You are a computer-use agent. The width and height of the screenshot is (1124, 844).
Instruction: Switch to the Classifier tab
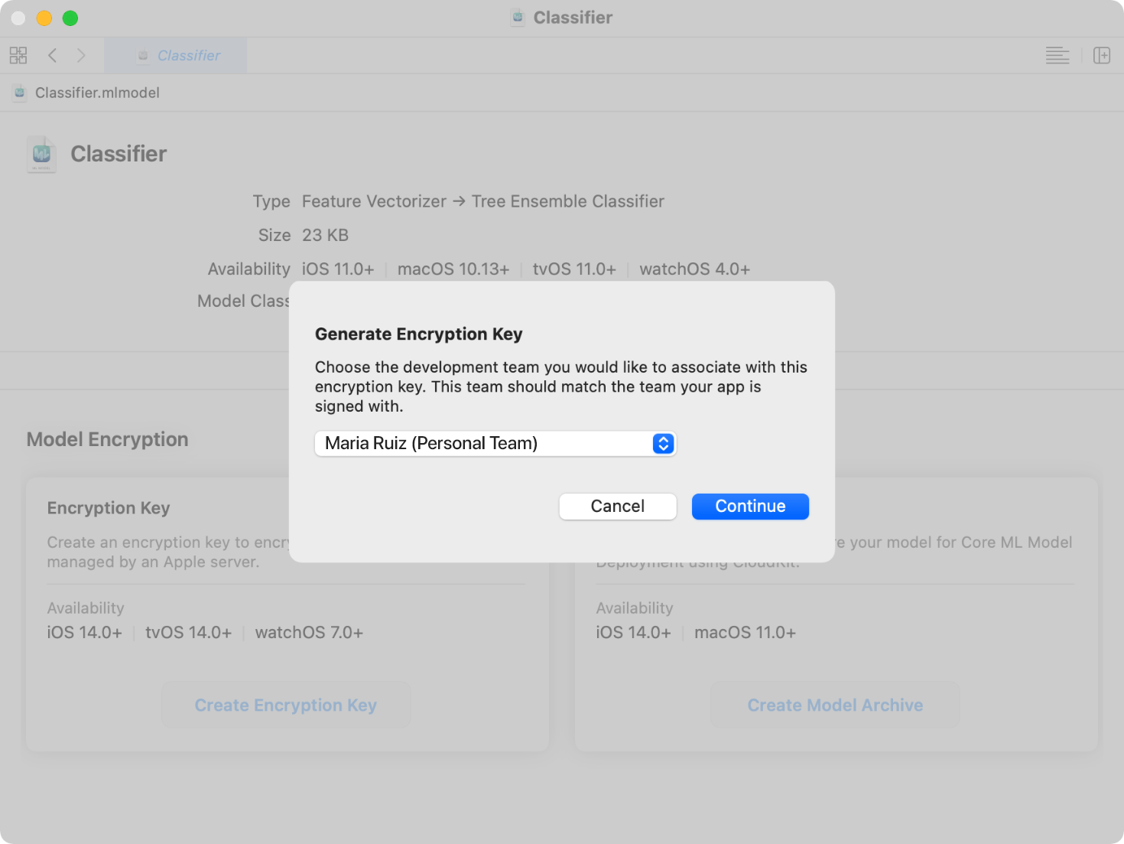189,55
